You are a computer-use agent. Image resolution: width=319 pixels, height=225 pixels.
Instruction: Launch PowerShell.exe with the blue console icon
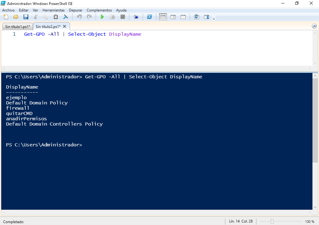tap(150, 17)
